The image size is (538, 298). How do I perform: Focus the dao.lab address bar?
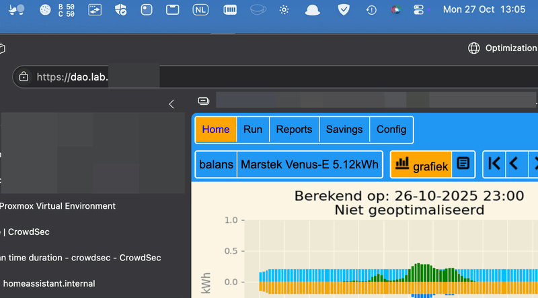[275, 77]
